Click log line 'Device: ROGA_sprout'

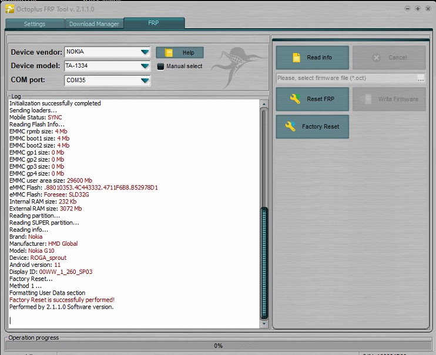click(38, 257)
